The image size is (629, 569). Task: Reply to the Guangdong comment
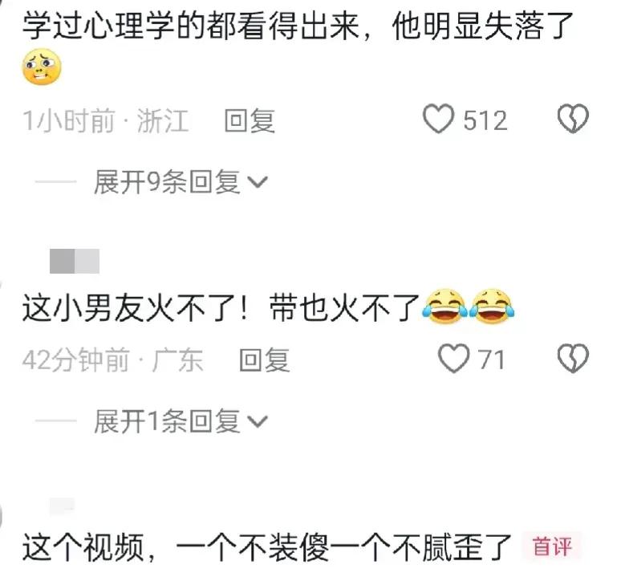(x=265, y=360)
